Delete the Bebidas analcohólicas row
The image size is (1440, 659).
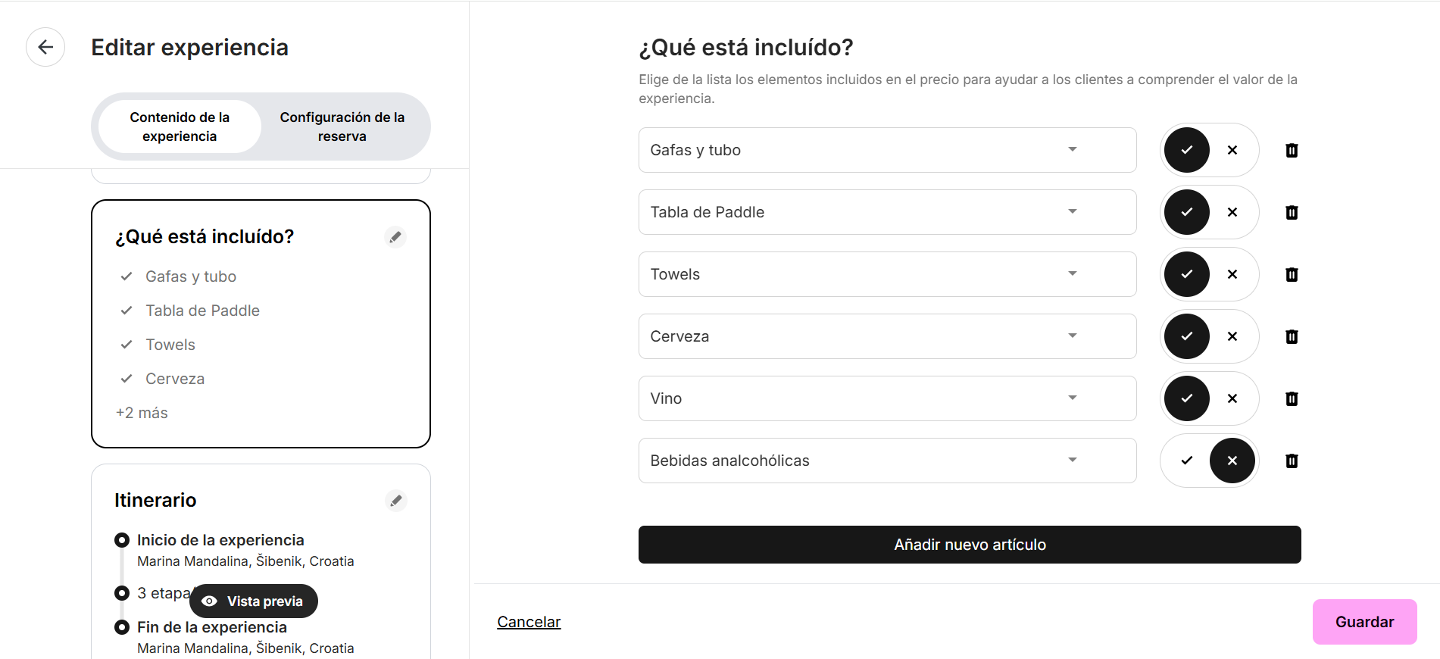point(1292,461)
